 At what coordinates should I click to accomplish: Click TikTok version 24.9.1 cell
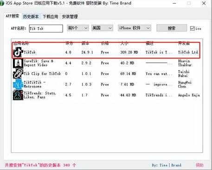pos(87,52)
